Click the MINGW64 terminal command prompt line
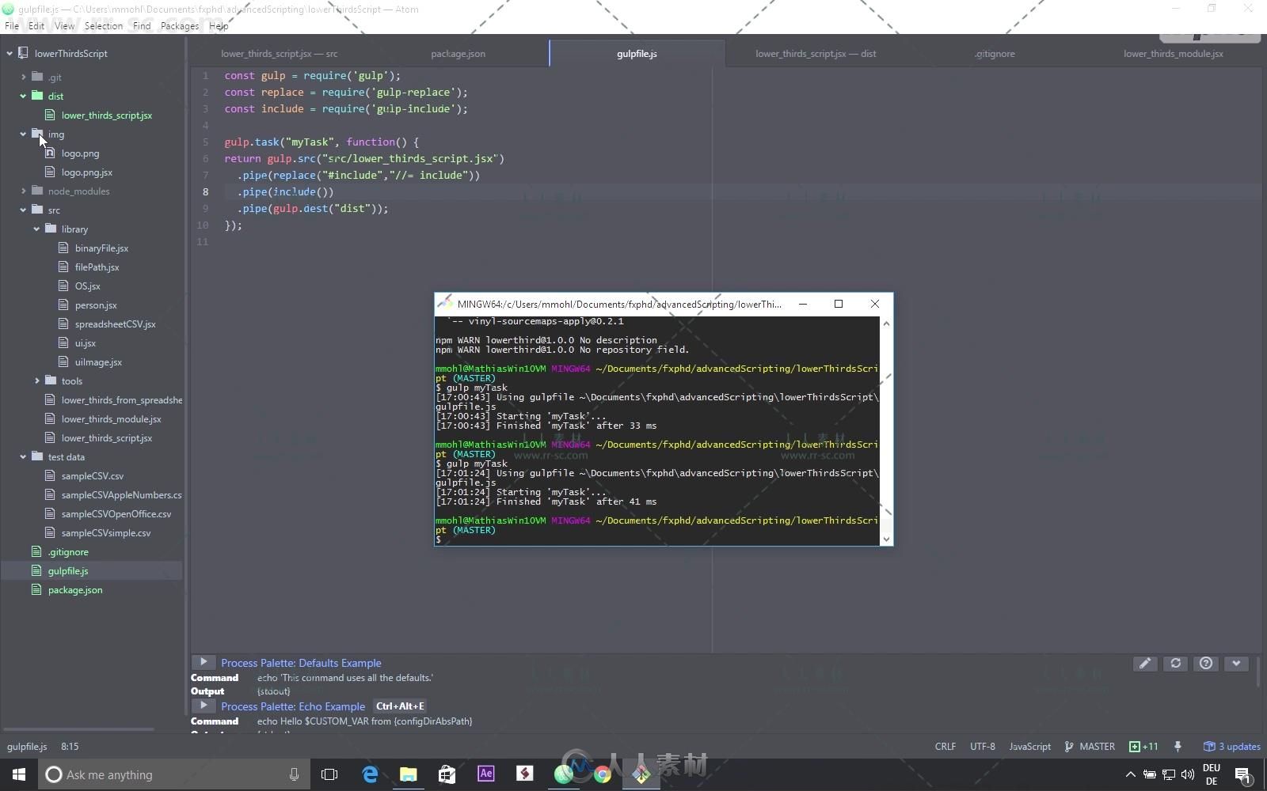This screenshot has width=1267, height=791. pyautogui.click(x=657, y=539)
